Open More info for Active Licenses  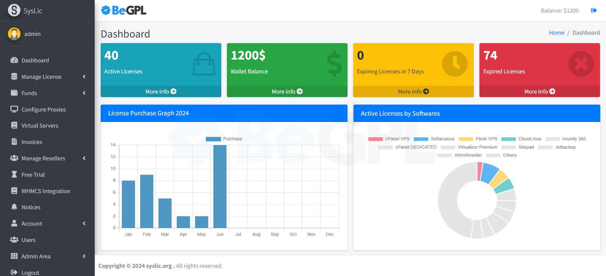point(161,91)
